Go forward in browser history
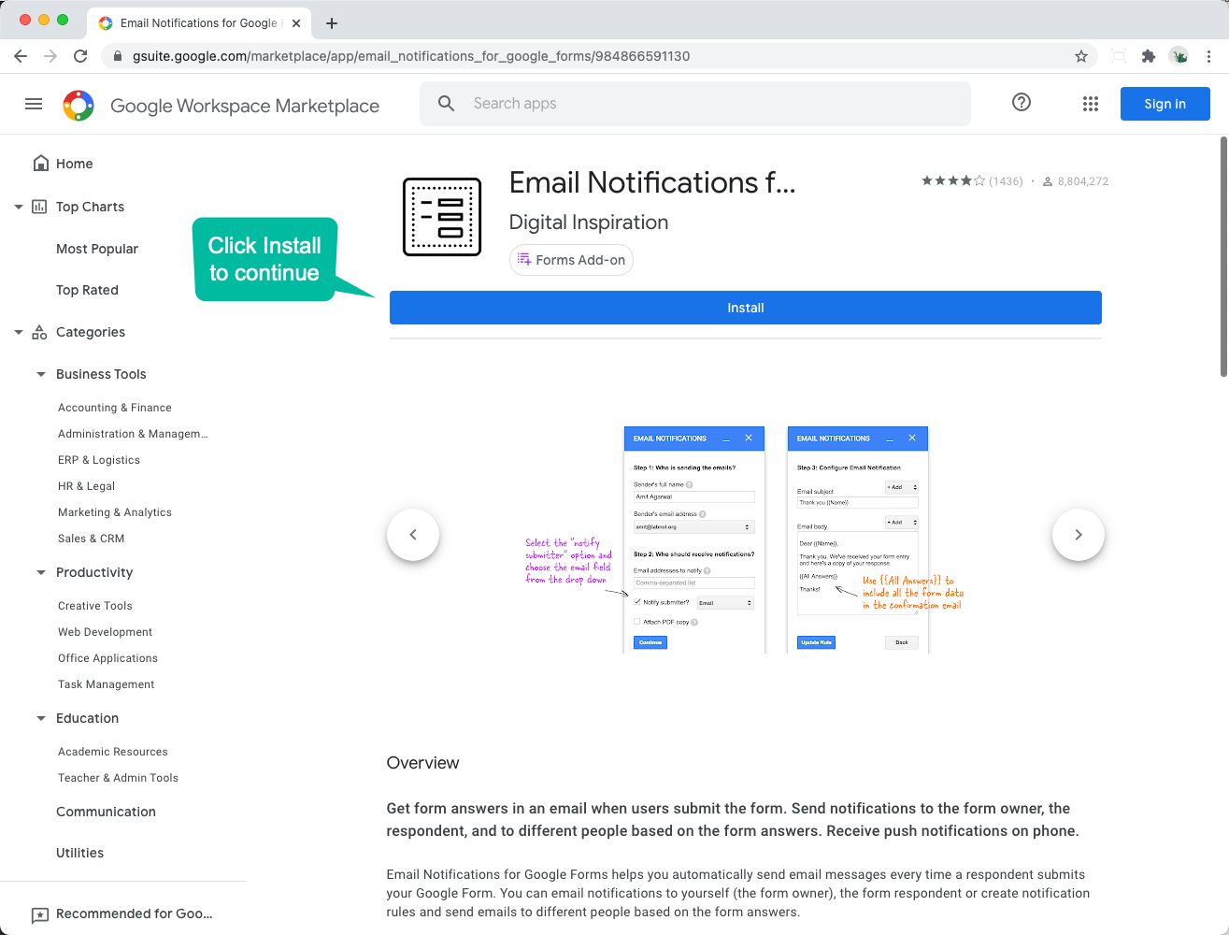Viewport: 1229px width, 935px height. (50, 56)
